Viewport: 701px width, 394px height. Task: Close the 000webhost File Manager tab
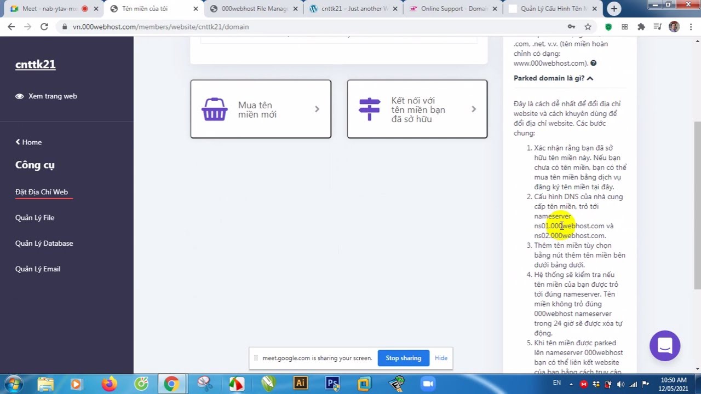(295, 9)
